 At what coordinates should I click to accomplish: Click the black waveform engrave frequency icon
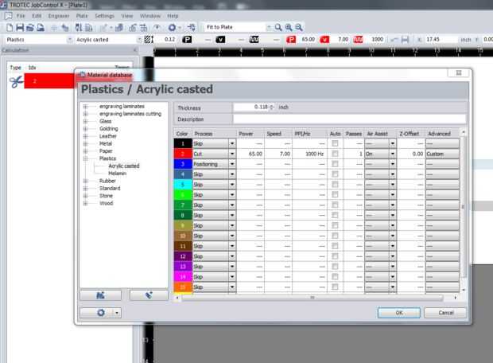point(254,39)
